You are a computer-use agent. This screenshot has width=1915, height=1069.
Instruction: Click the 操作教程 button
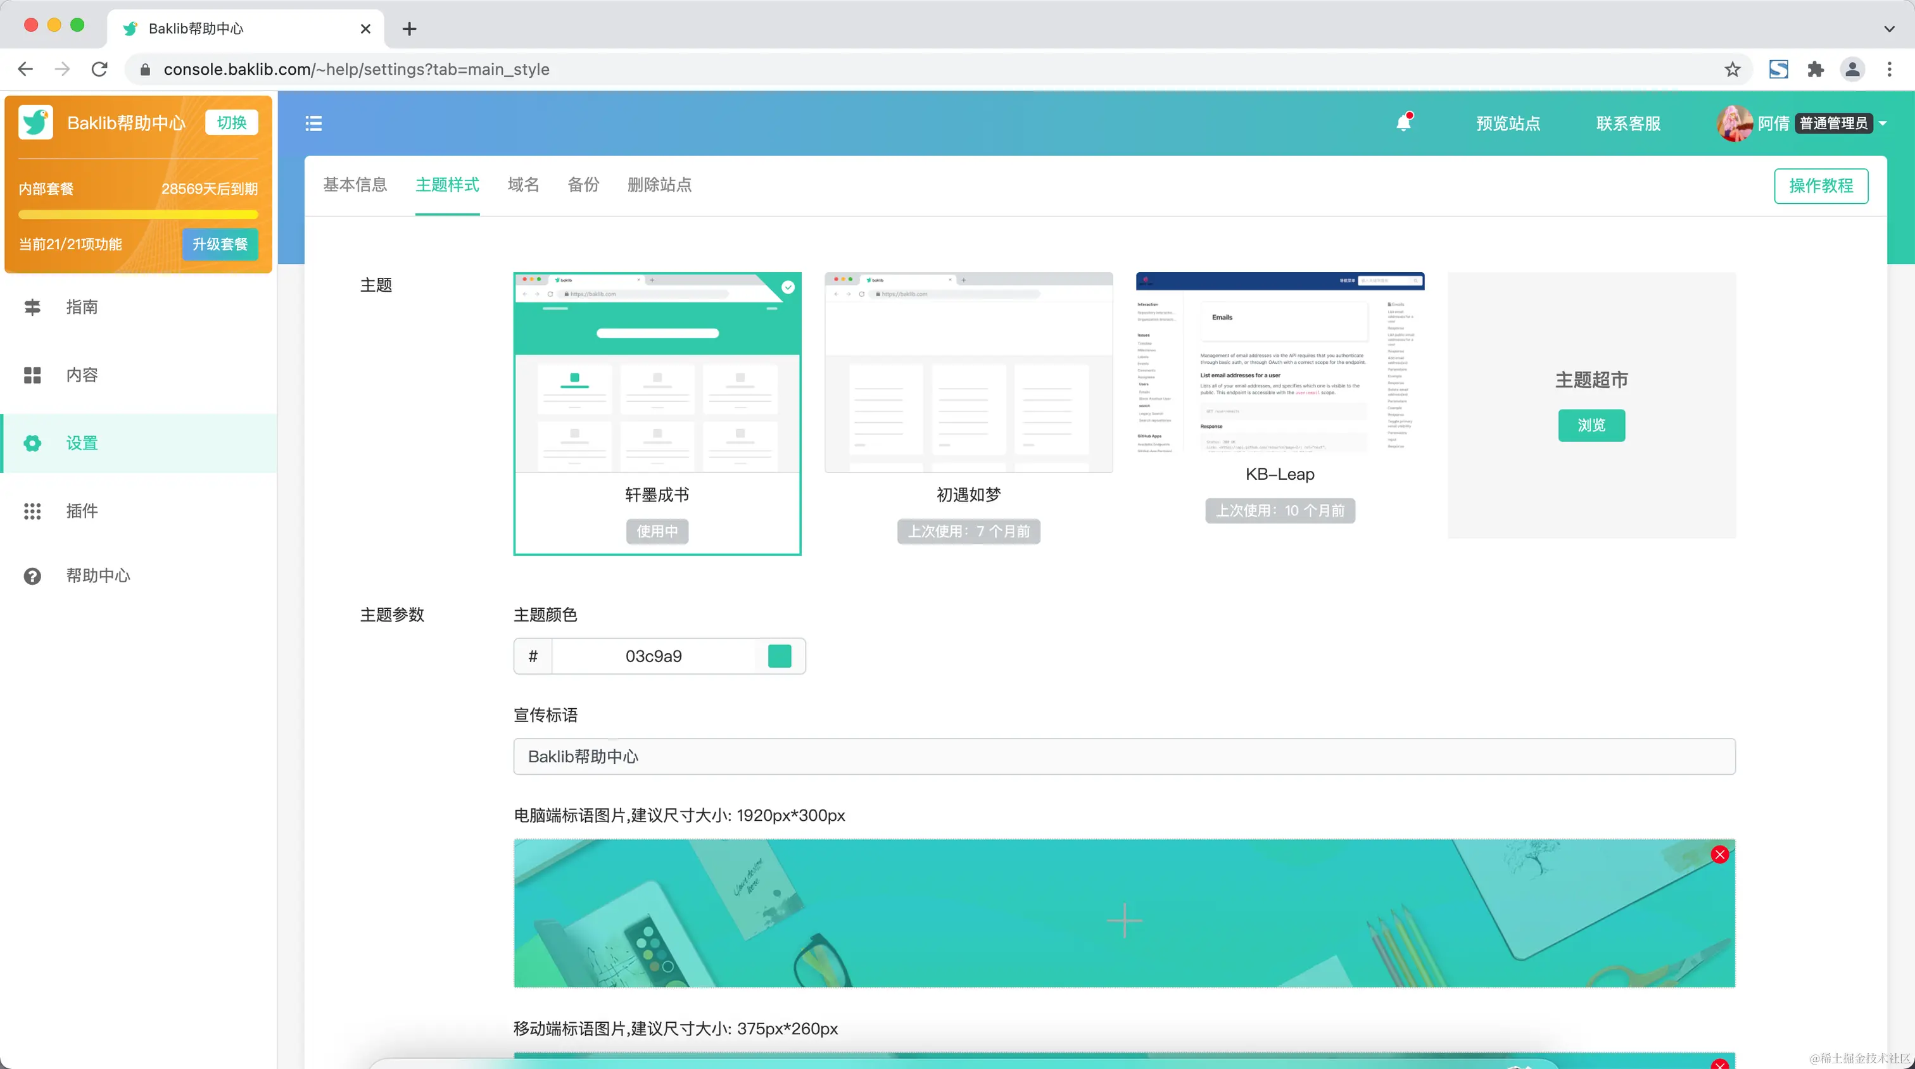(x=1821, y=185)
